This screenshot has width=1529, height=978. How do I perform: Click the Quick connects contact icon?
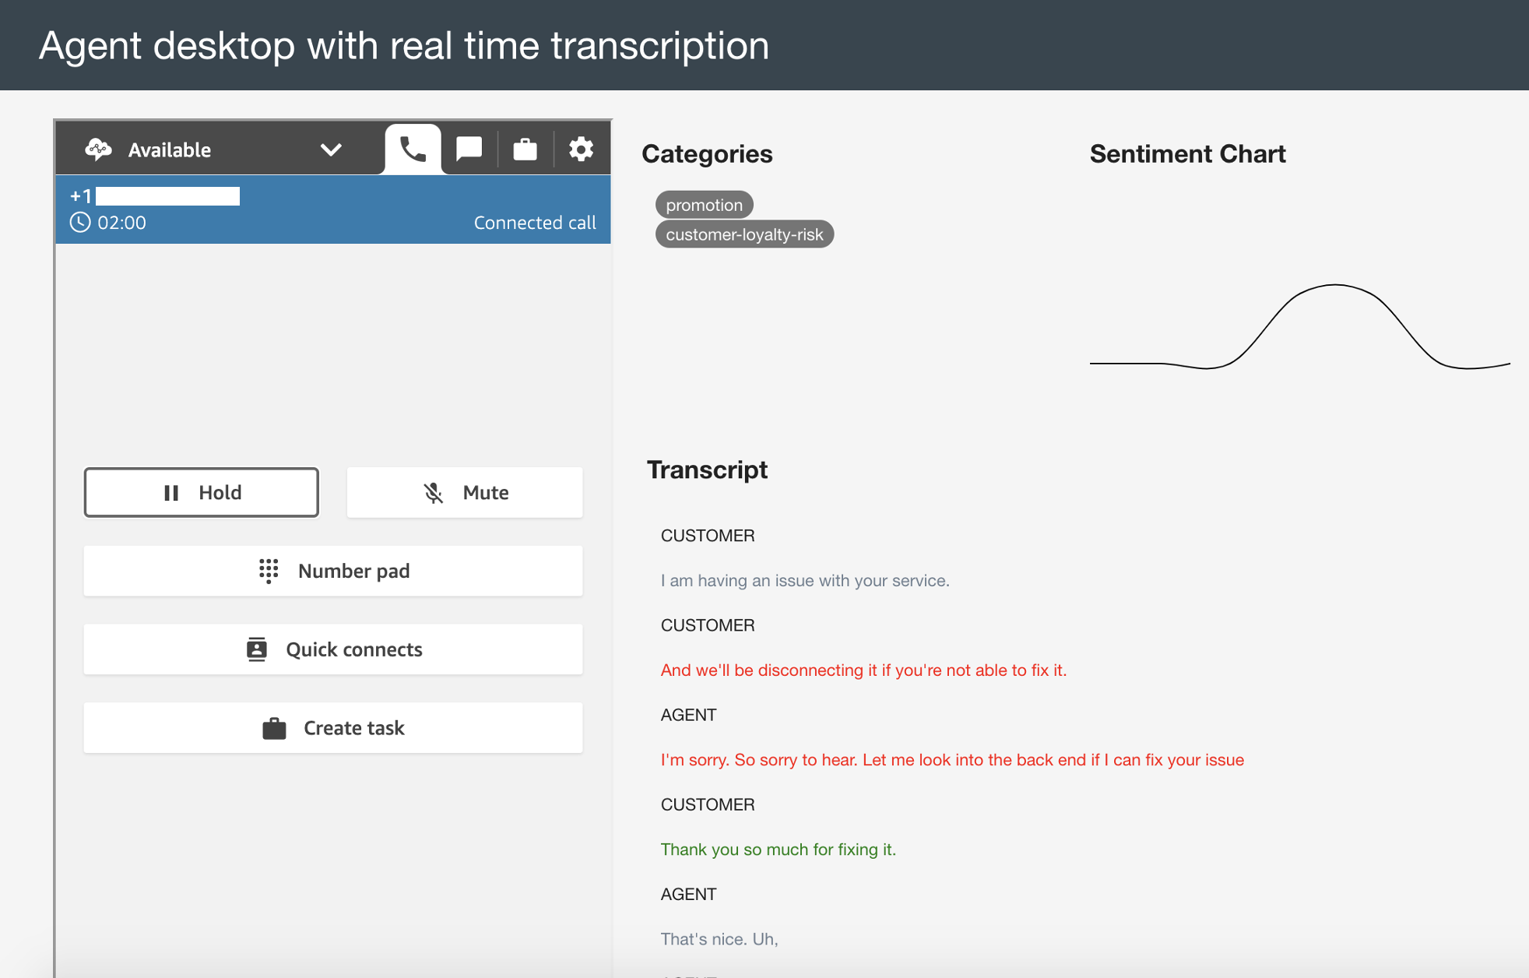click(x=257, y=649)
